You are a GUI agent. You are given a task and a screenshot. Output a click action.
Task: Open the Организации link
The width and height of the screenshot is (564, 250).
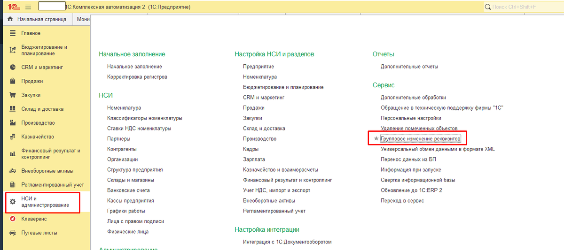coord(123,159)
